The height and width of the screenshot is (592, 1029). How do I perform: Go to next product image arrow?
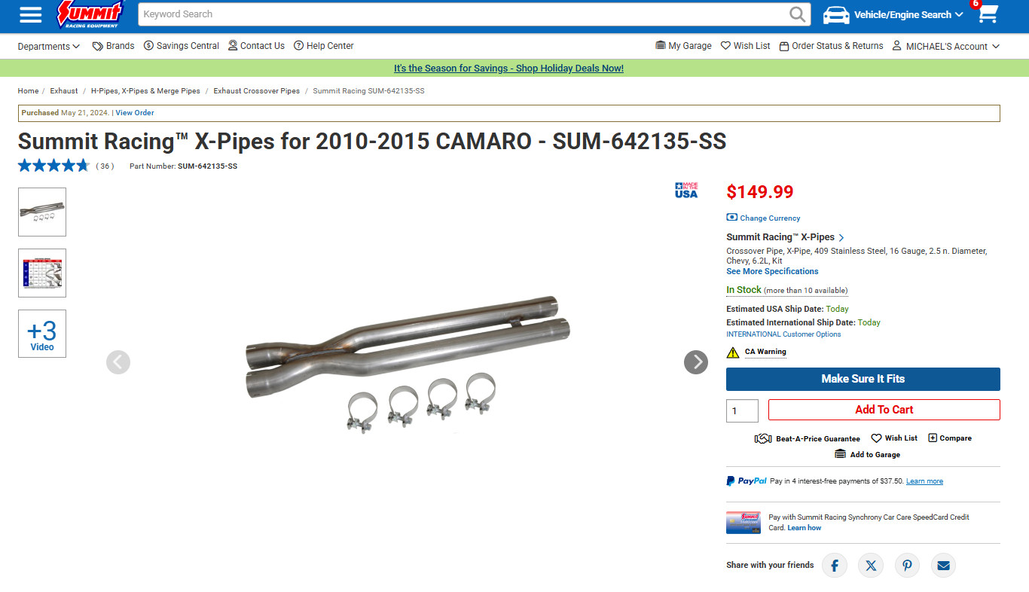[x=696, y=362]
